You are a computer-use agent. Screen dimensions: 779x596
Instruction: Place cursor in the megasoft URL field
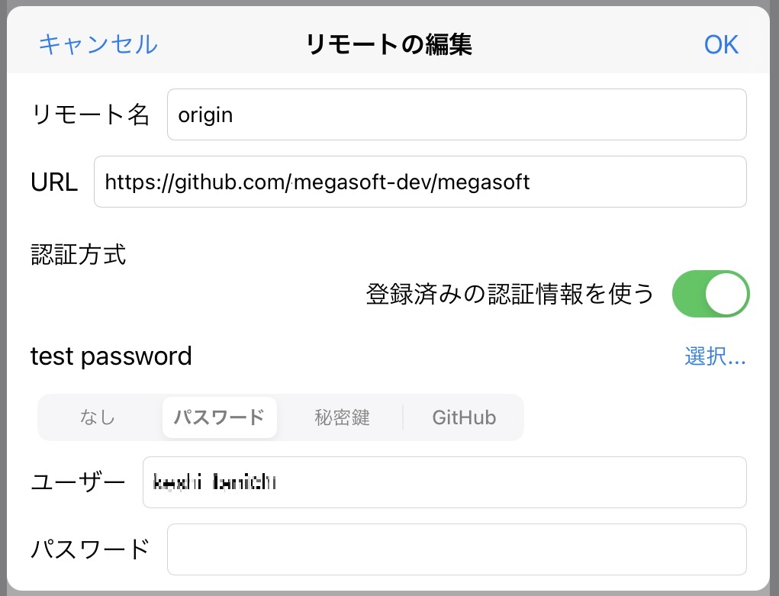click(x=420, y=182)
